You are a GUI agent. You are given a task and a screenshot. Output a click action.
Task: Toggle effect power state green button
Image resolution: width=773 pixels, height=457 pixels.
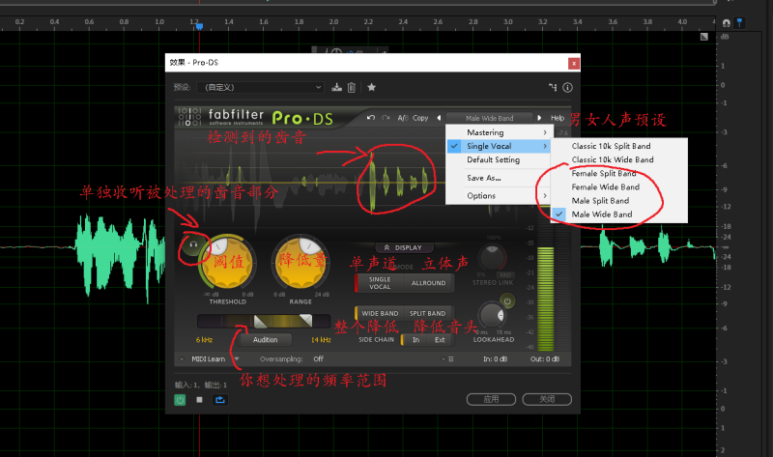(180, 398)
